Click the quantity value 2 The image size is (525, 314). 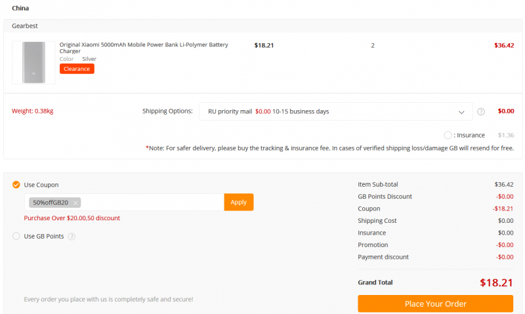(x=373, y=45)
